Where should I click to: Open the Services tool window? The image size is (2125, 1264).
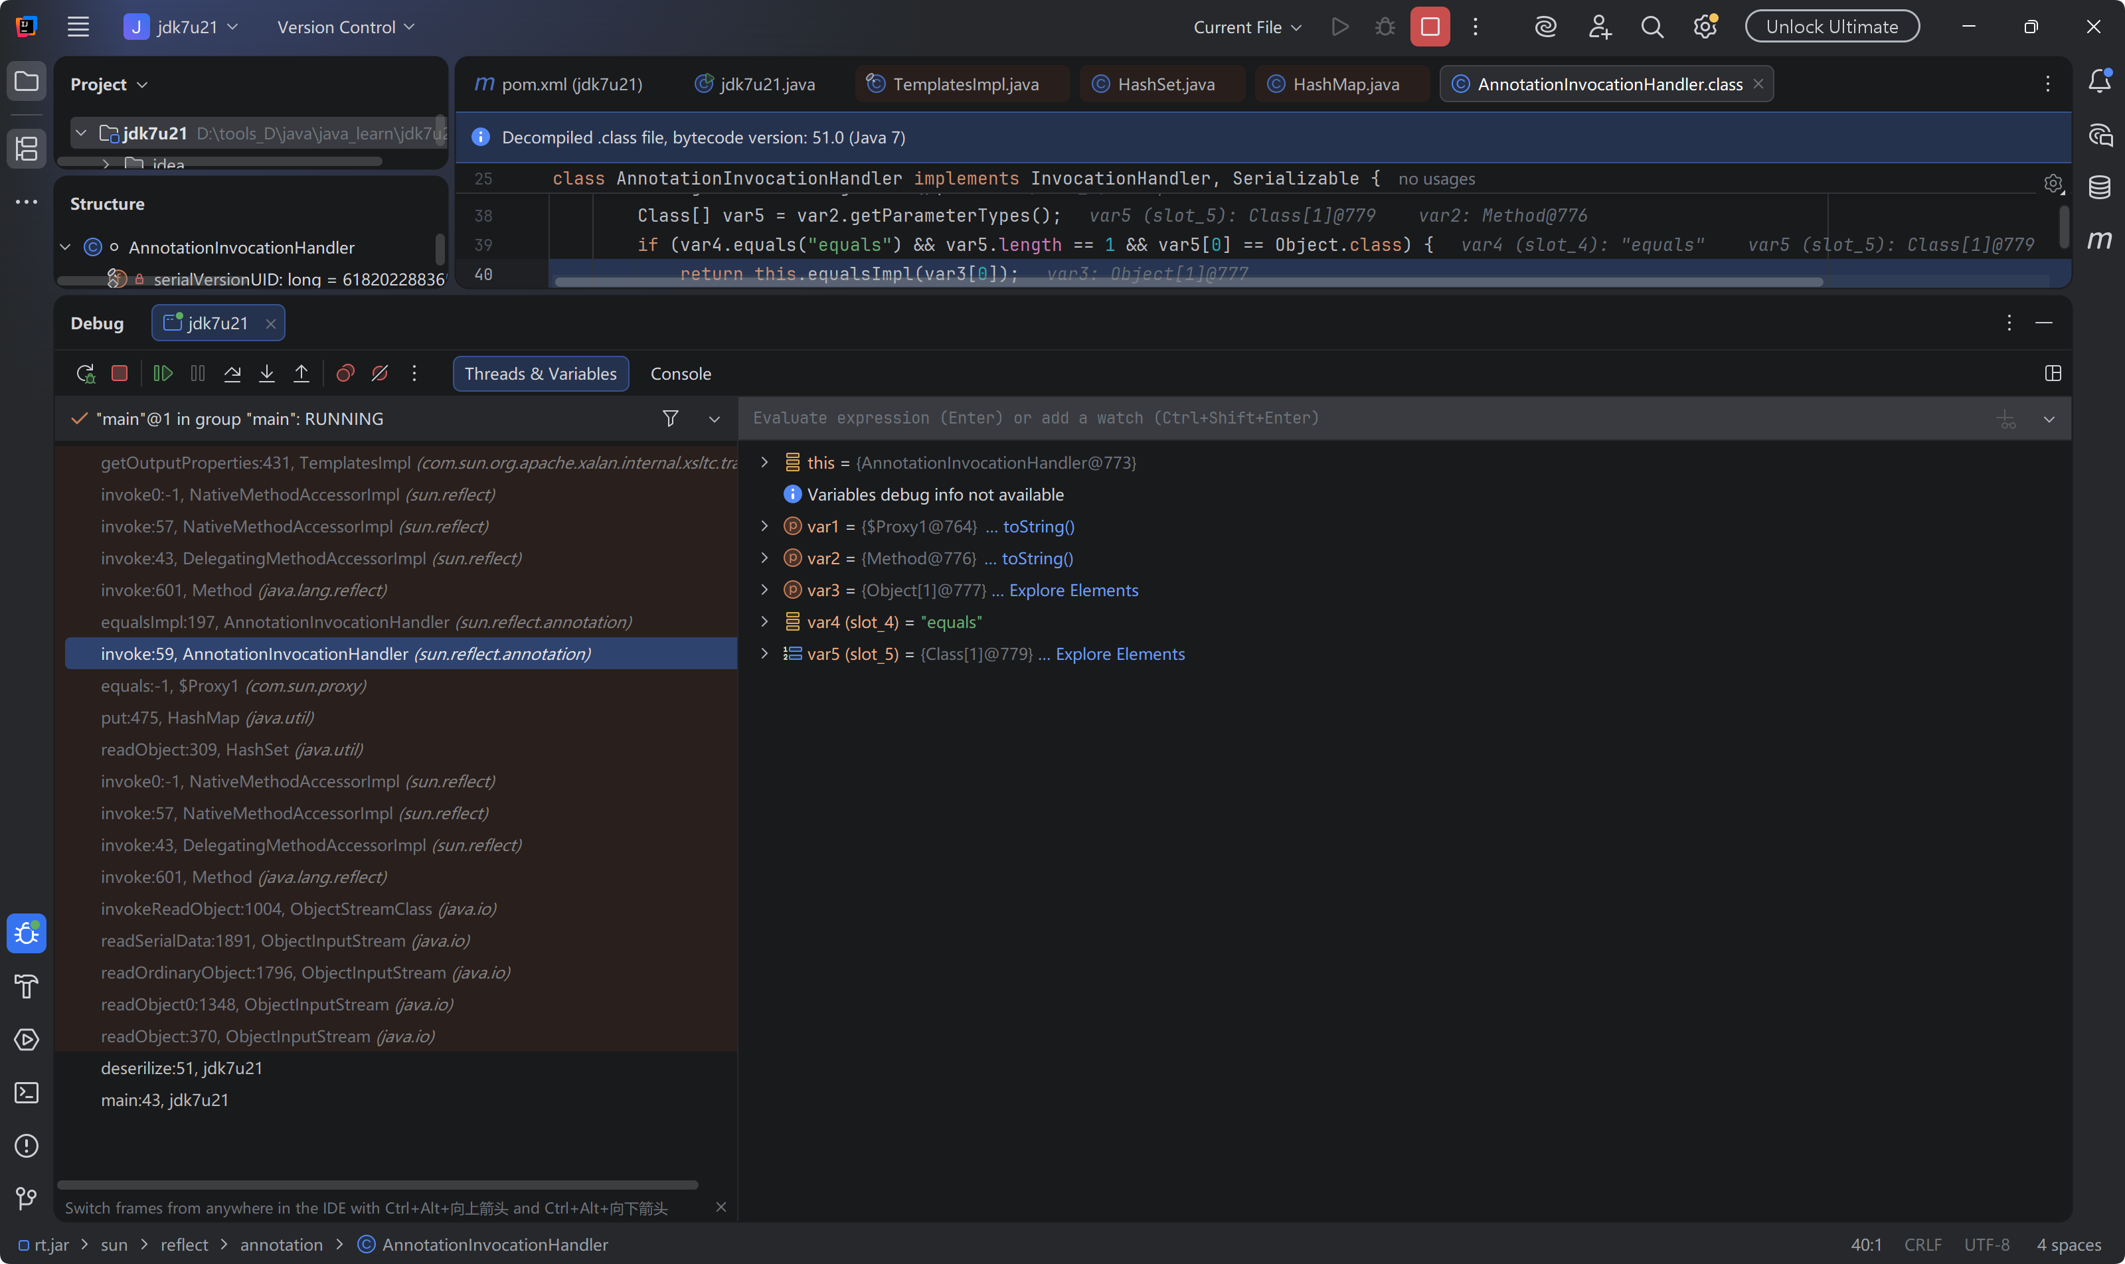(27, 1040)
